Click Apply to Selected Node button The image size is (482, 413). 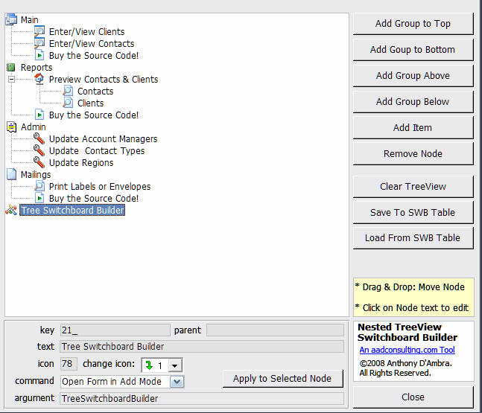(282, 379)
